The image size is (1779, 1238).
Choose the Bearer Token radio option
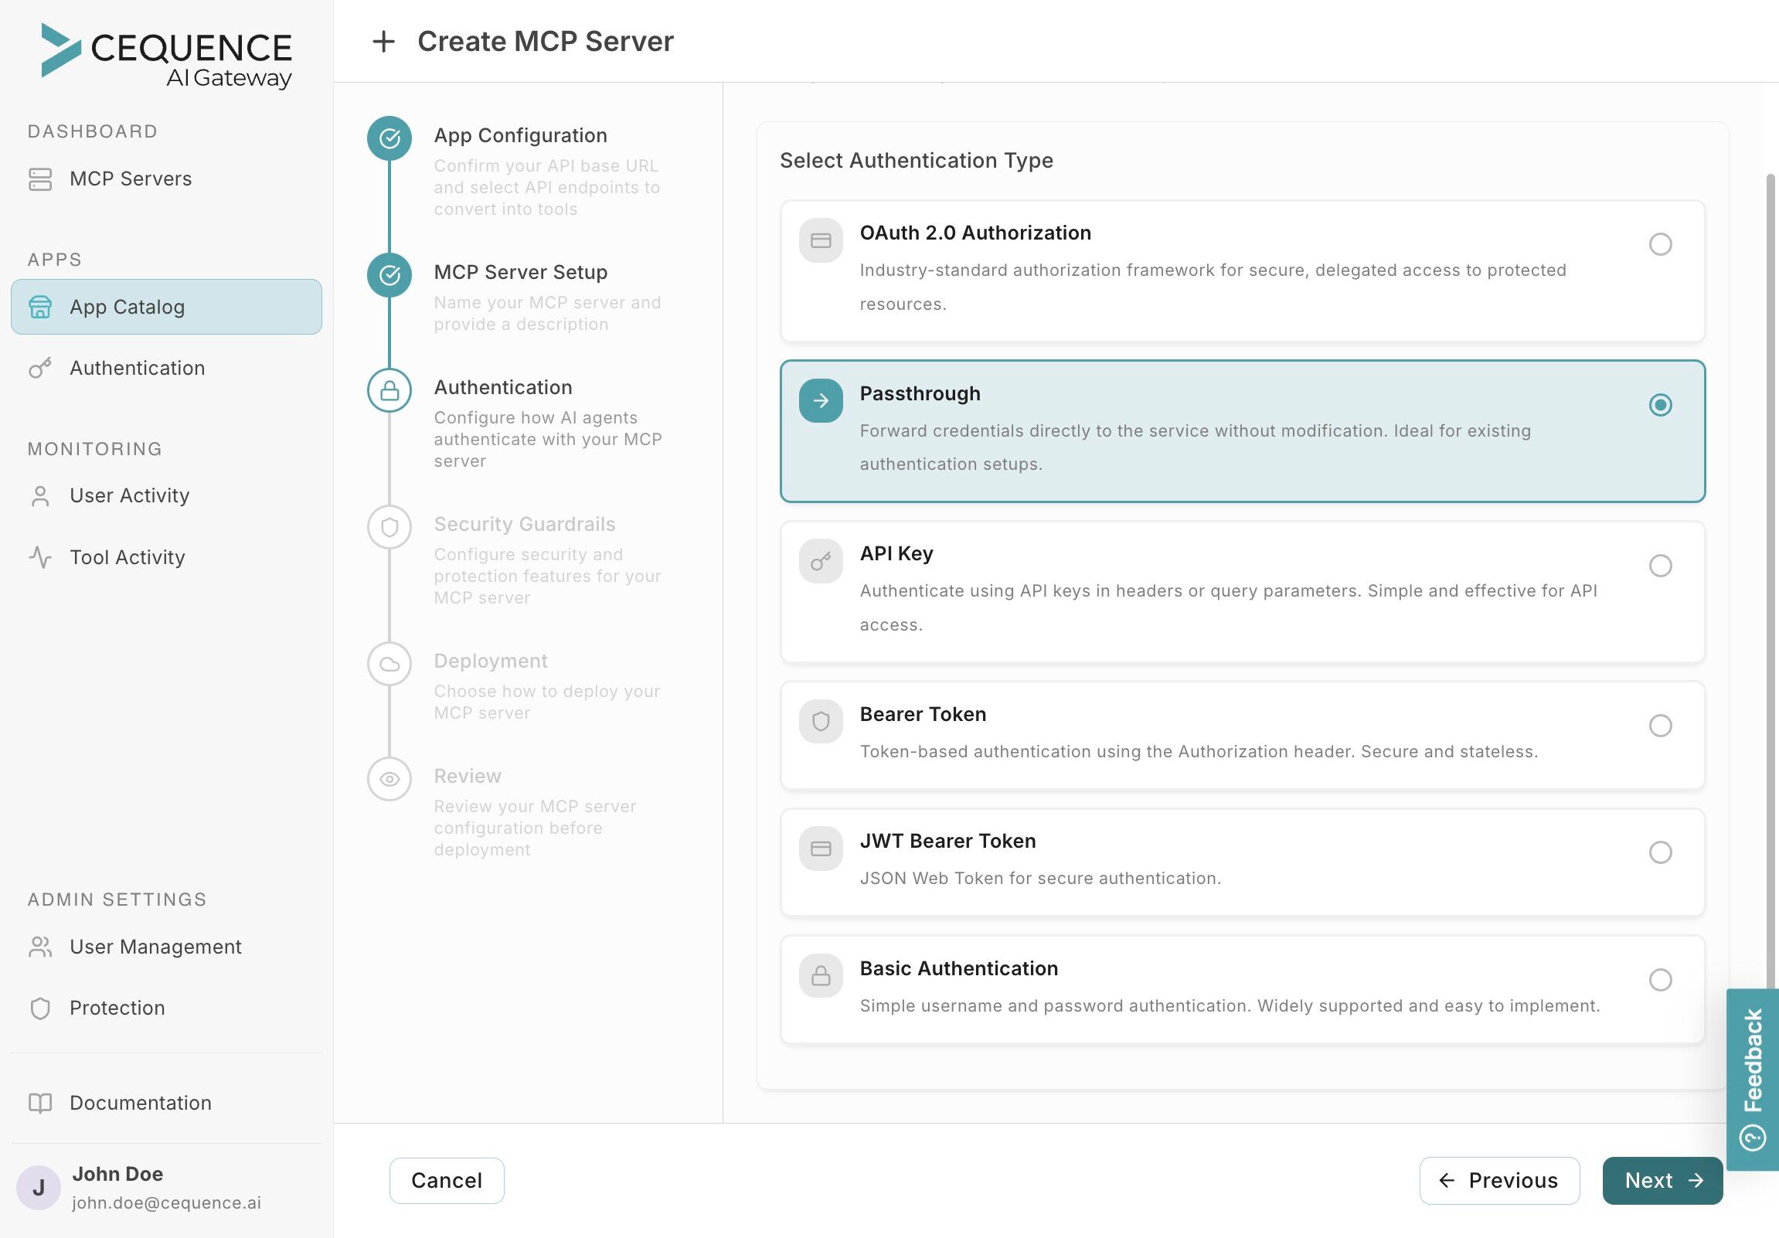[1660, 726]
